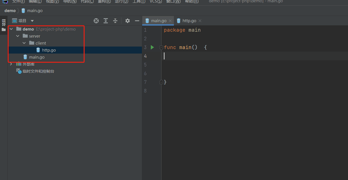Viewport: 348px width, 180px height.
Task: Select 临时文件和控制台 in project tree
Action: [x=38, y=71]
